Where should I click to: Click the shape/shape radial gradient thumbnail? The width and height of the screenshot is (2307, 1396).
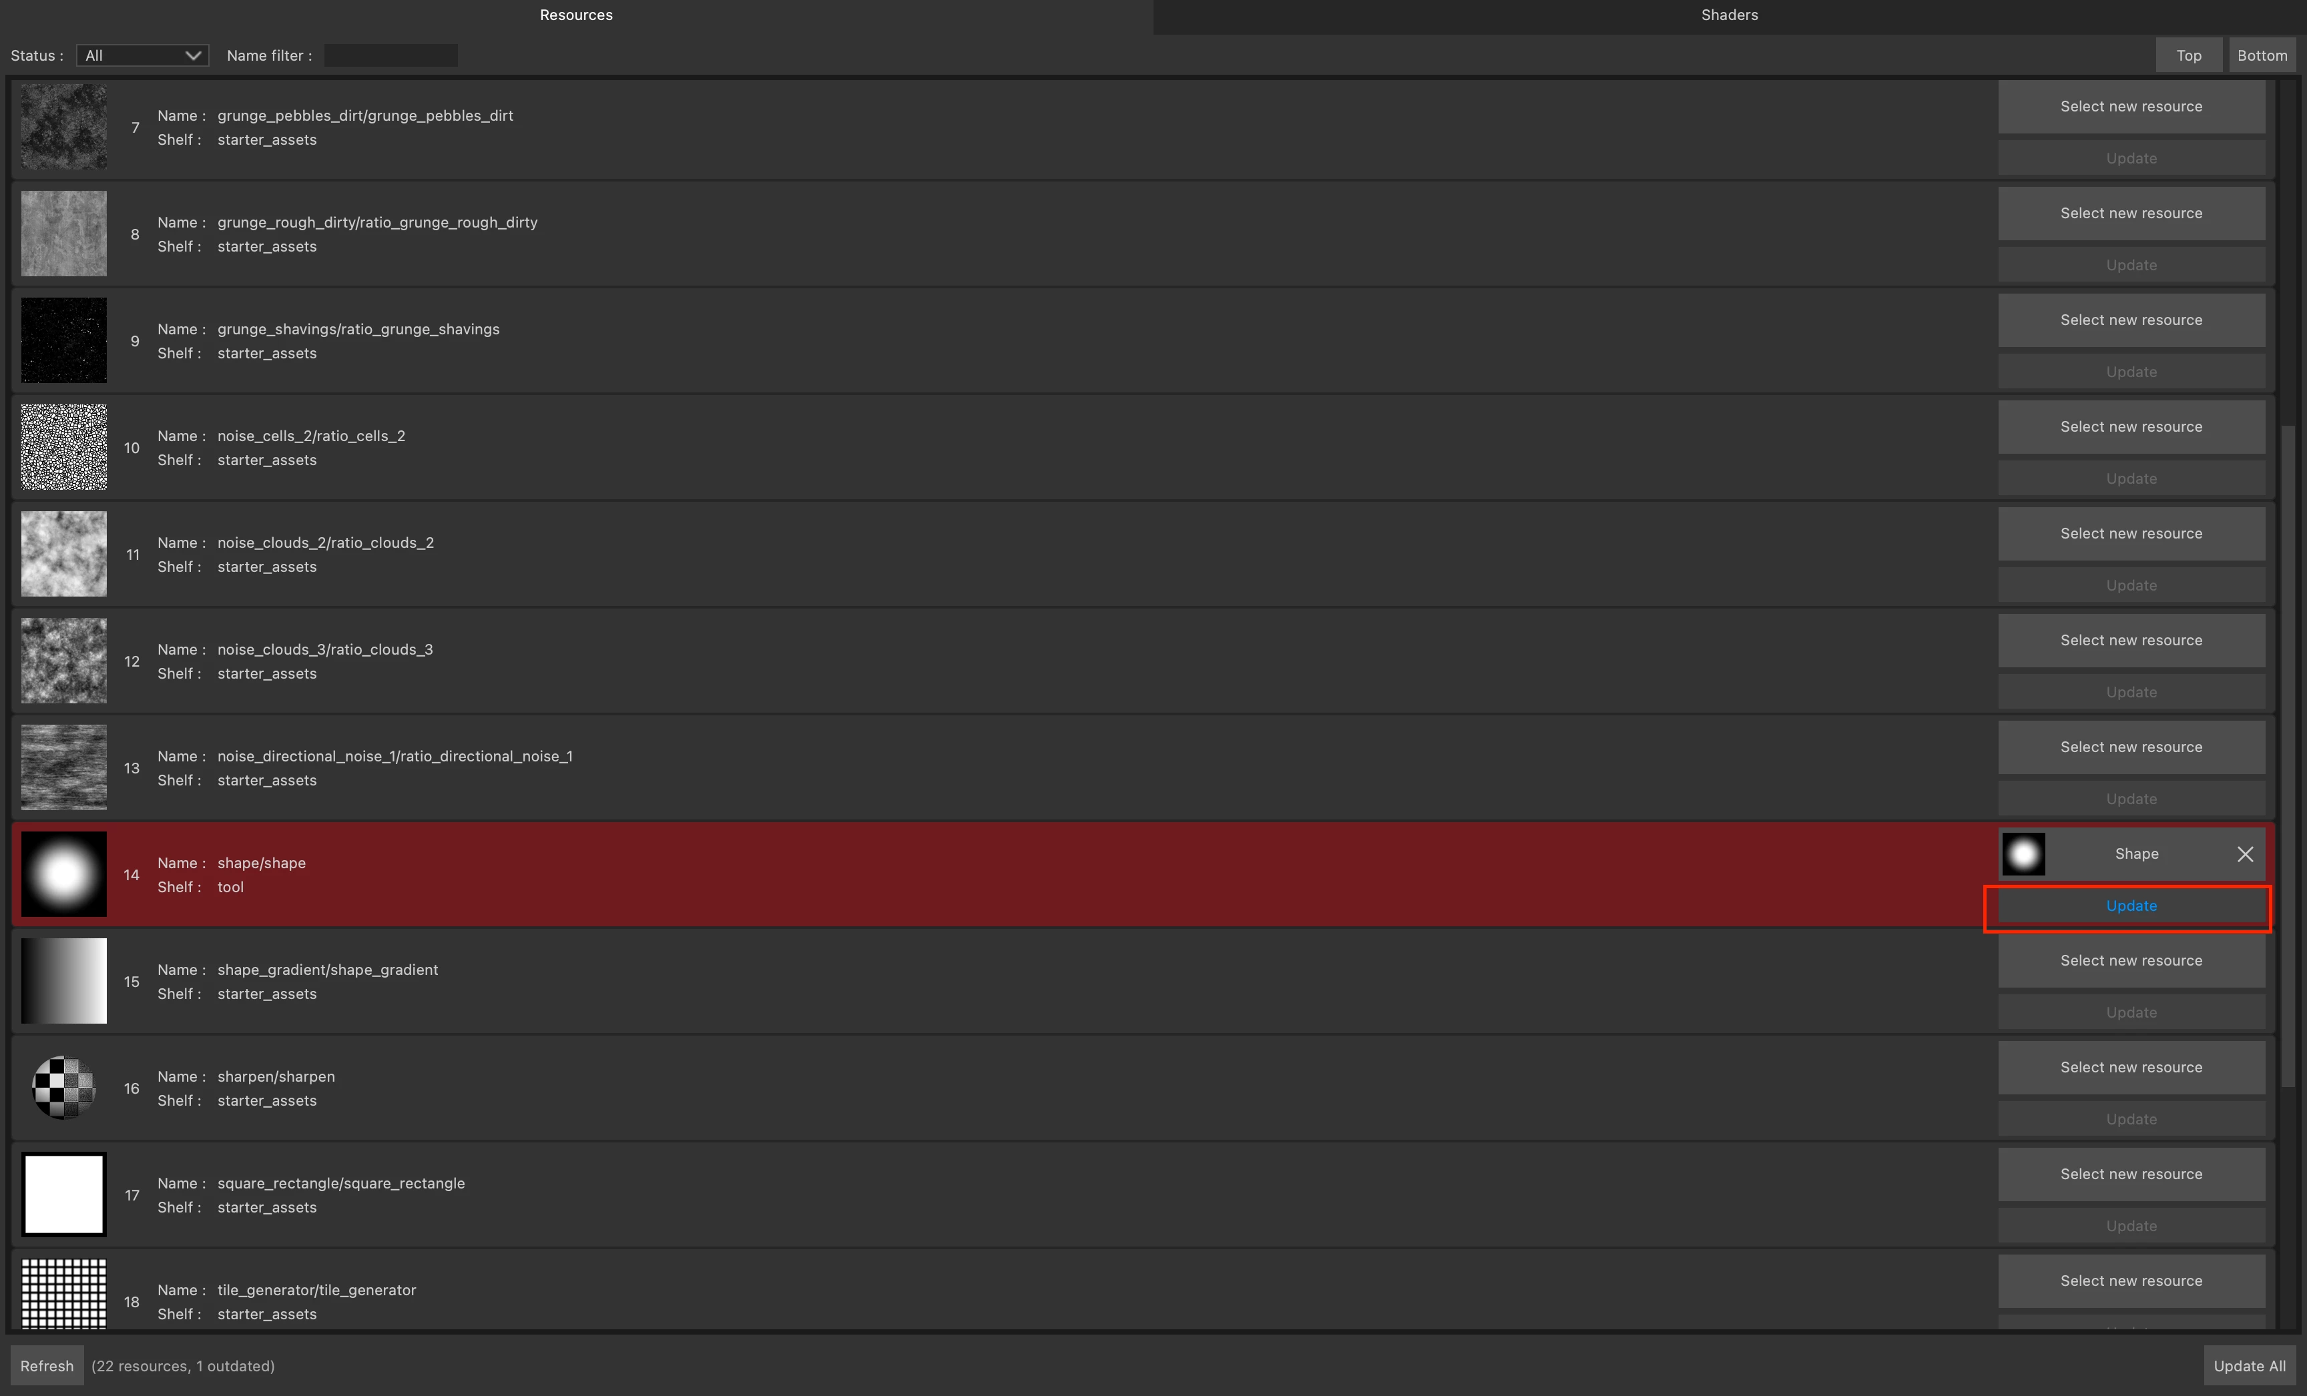pyautogui.click(x=63, y=874)
